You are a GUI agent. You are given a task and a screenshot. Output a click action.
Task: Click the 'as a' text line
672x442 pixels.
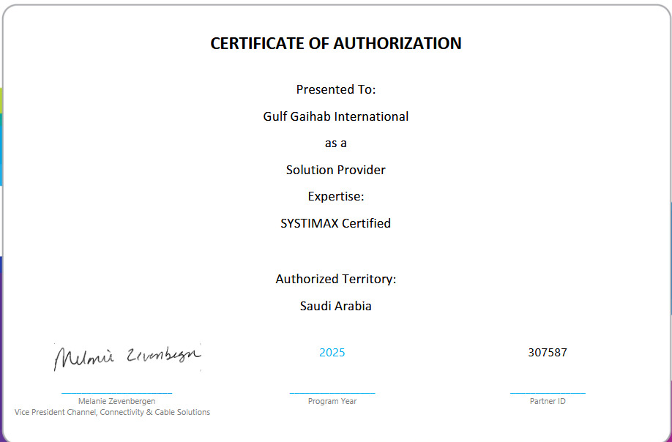[x=335, y=143]
